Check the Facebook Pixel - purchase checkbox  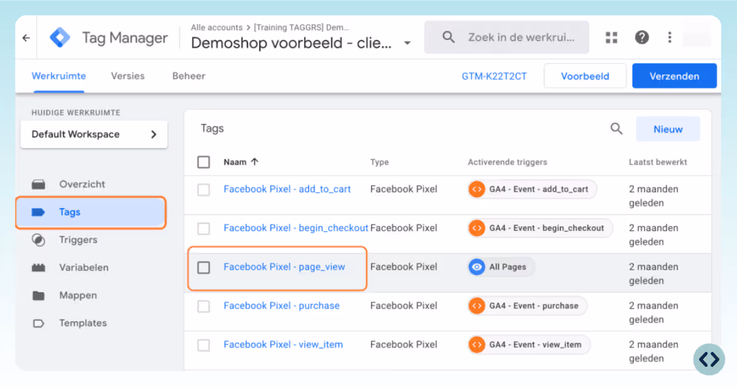click(x=203, y=306)
